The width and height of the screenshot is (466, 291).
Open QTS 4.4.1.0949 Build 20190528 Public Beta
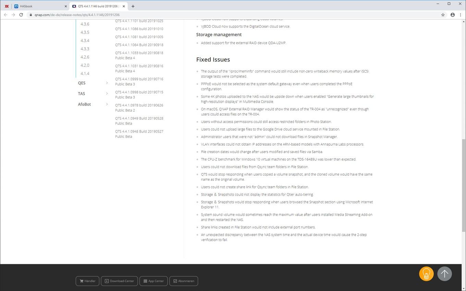(139, 121)
